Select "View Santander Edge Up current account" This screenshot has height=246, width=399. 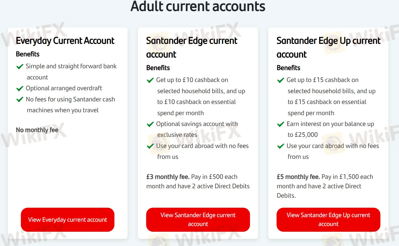(x=328, y=219)
